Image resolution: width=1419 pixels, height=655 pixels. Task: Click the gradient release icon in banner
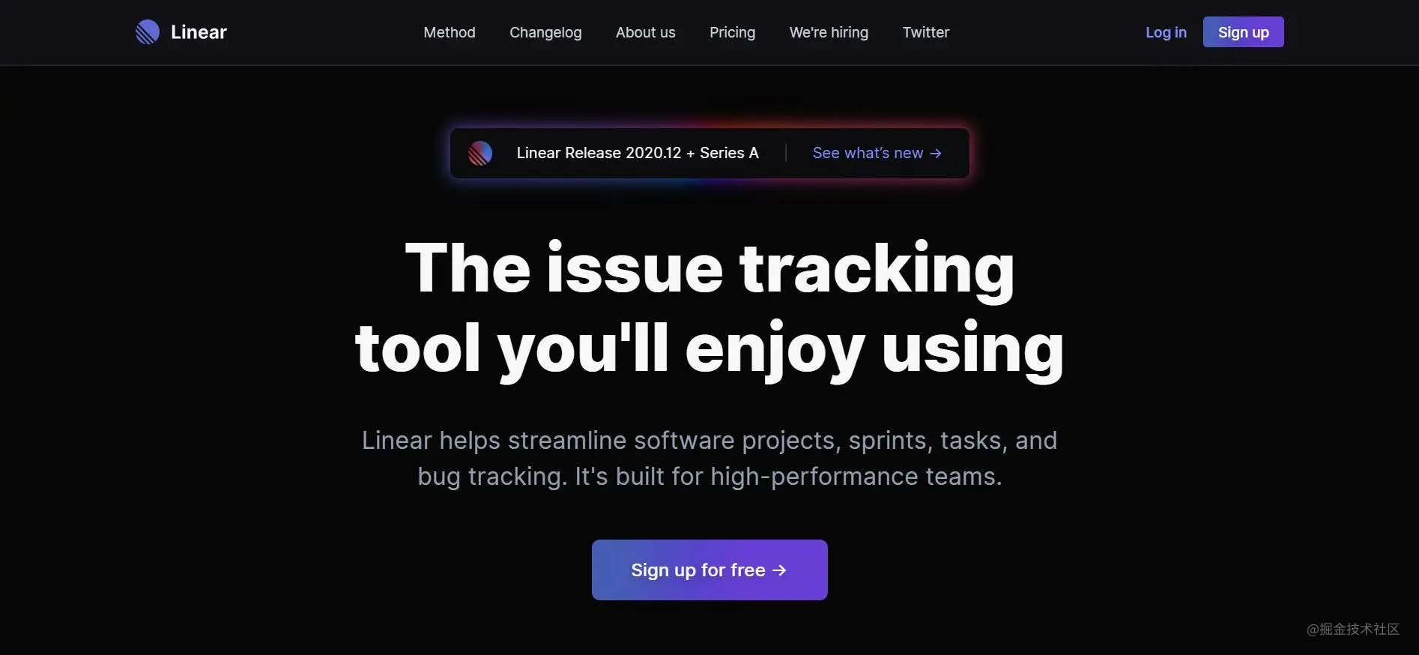(x=480, y=153)
